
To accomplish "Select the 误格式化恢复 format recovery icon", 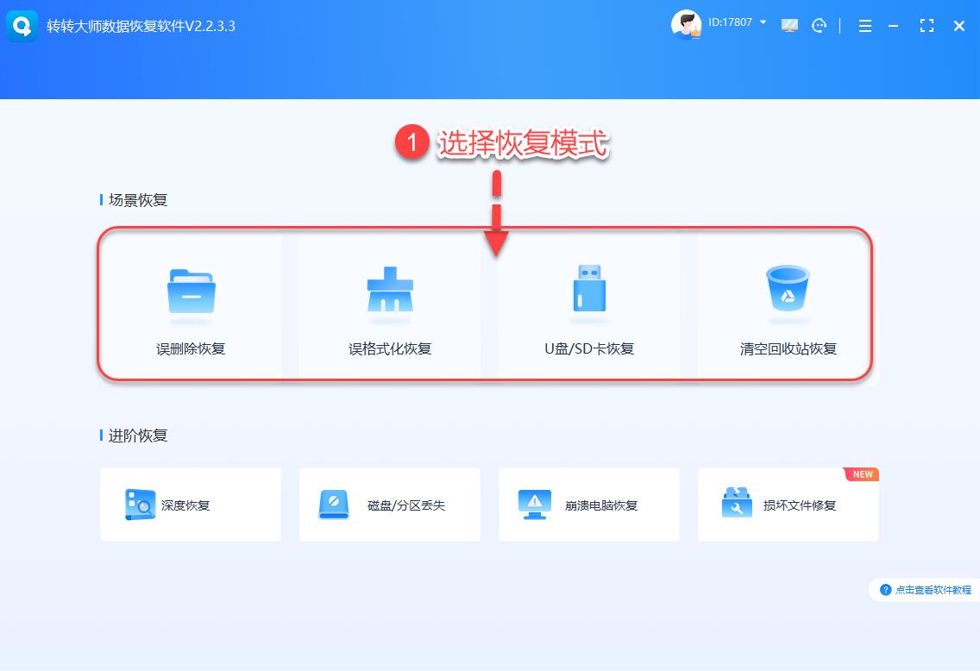I will point(389,293).
